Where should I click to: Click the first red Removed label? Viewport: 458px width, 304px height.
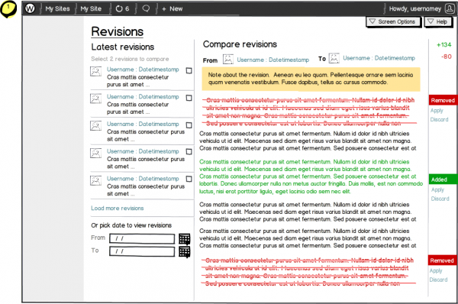pyautogui.click(x=443, y=100)
